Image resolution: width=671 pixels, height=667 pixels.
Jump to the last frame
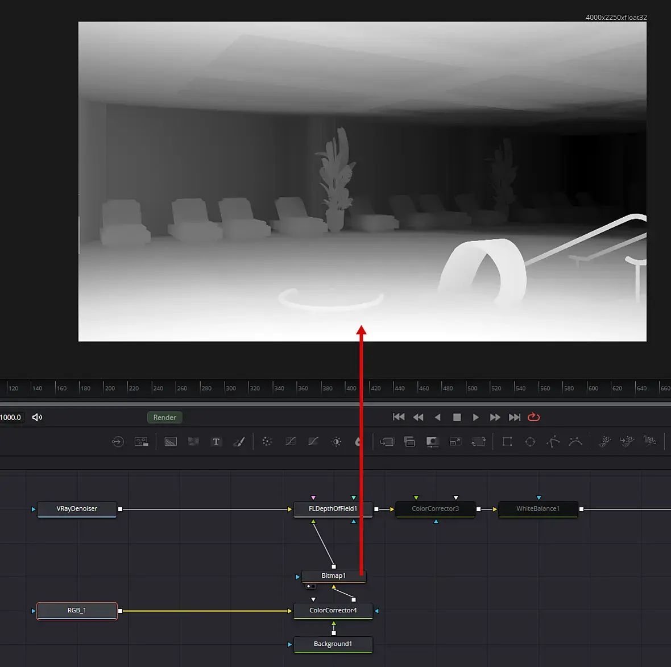pos(515,417)
